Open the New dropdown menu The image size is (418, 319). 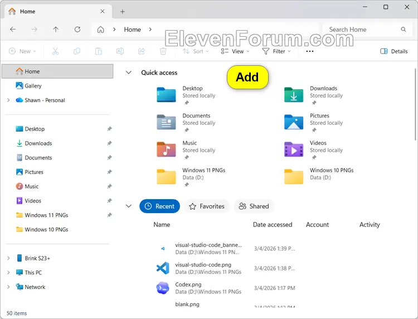22,51
